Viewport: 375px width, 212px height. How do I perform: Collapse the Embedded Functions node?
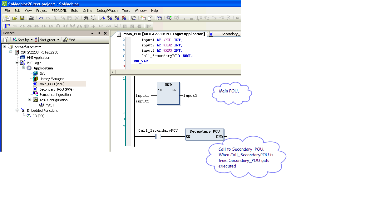click(x=17, y=111)
